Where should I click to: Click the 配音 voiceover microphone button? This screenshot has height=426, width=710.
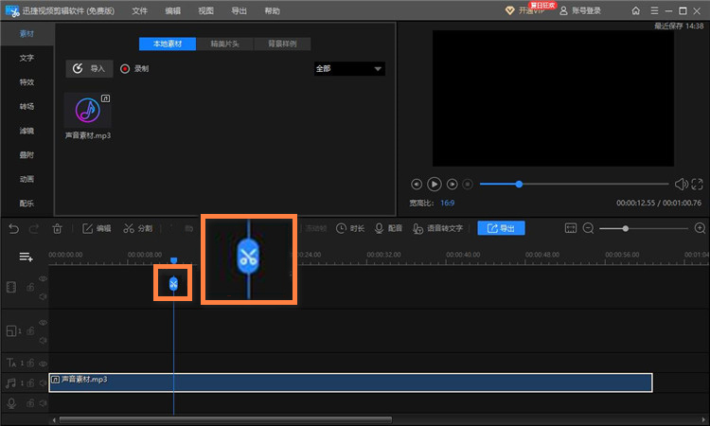[x=388, y=228]
